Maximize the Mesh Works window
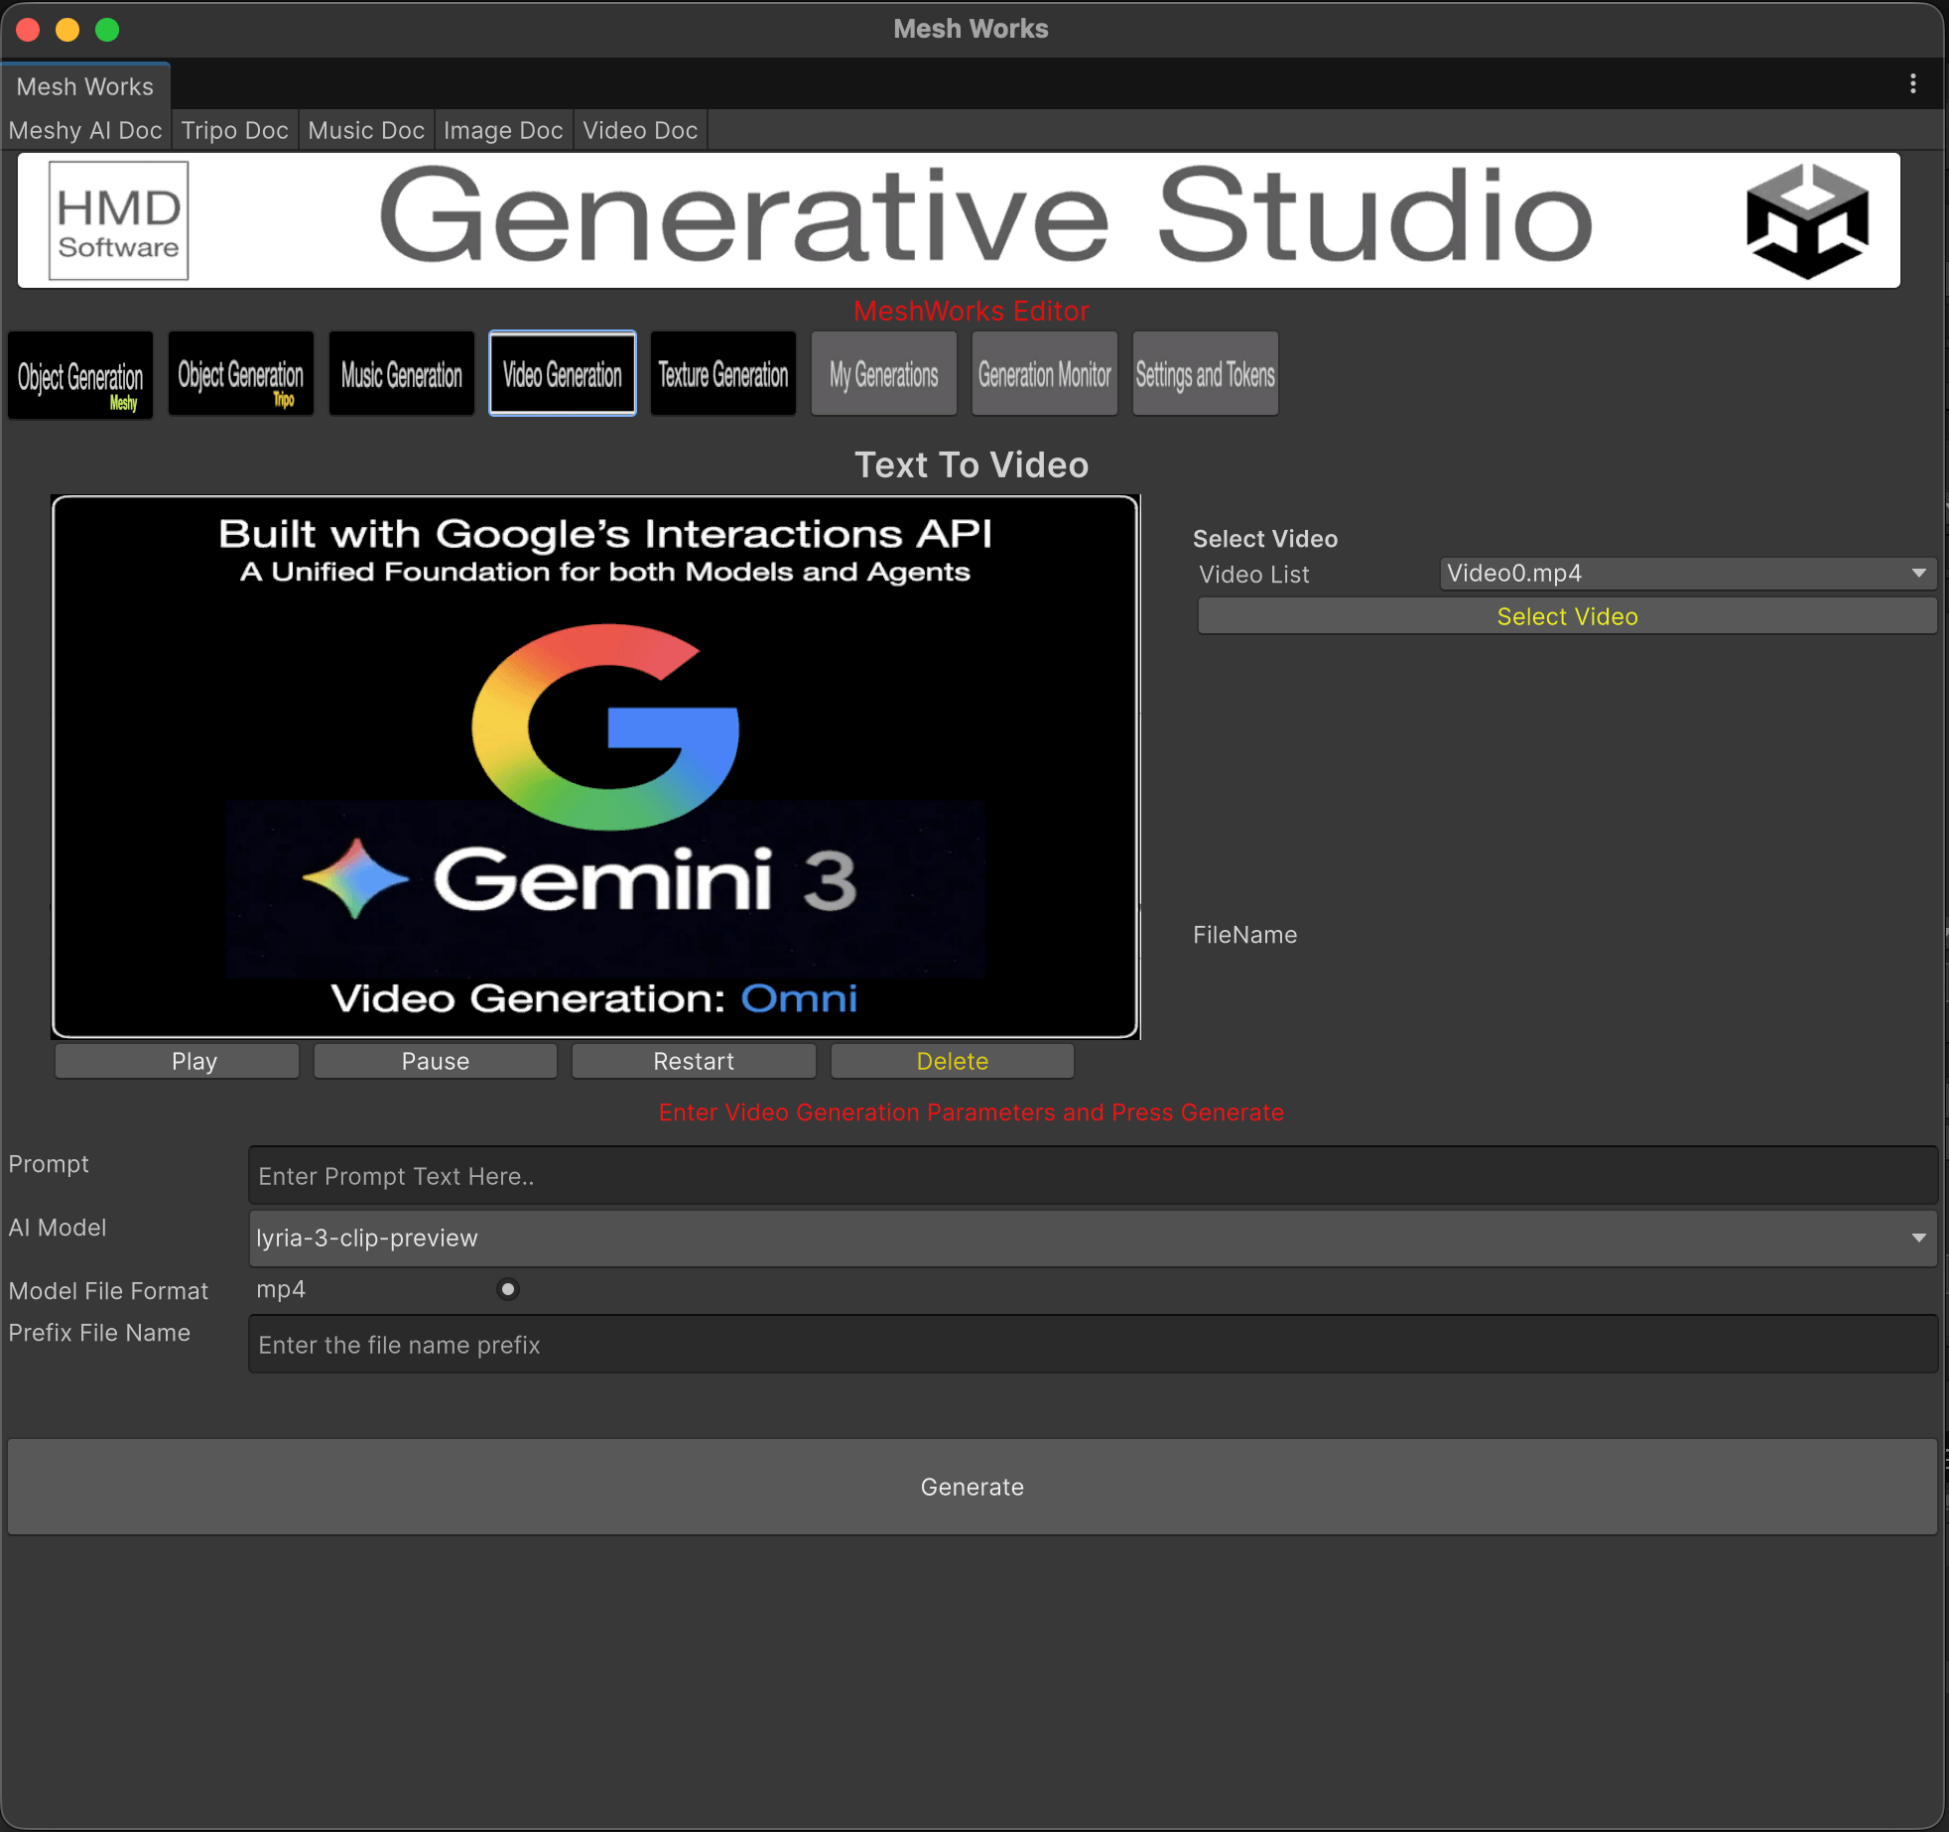This screenshot has height=1832, width=1949. pyautogui.click(x=107, y=30)
